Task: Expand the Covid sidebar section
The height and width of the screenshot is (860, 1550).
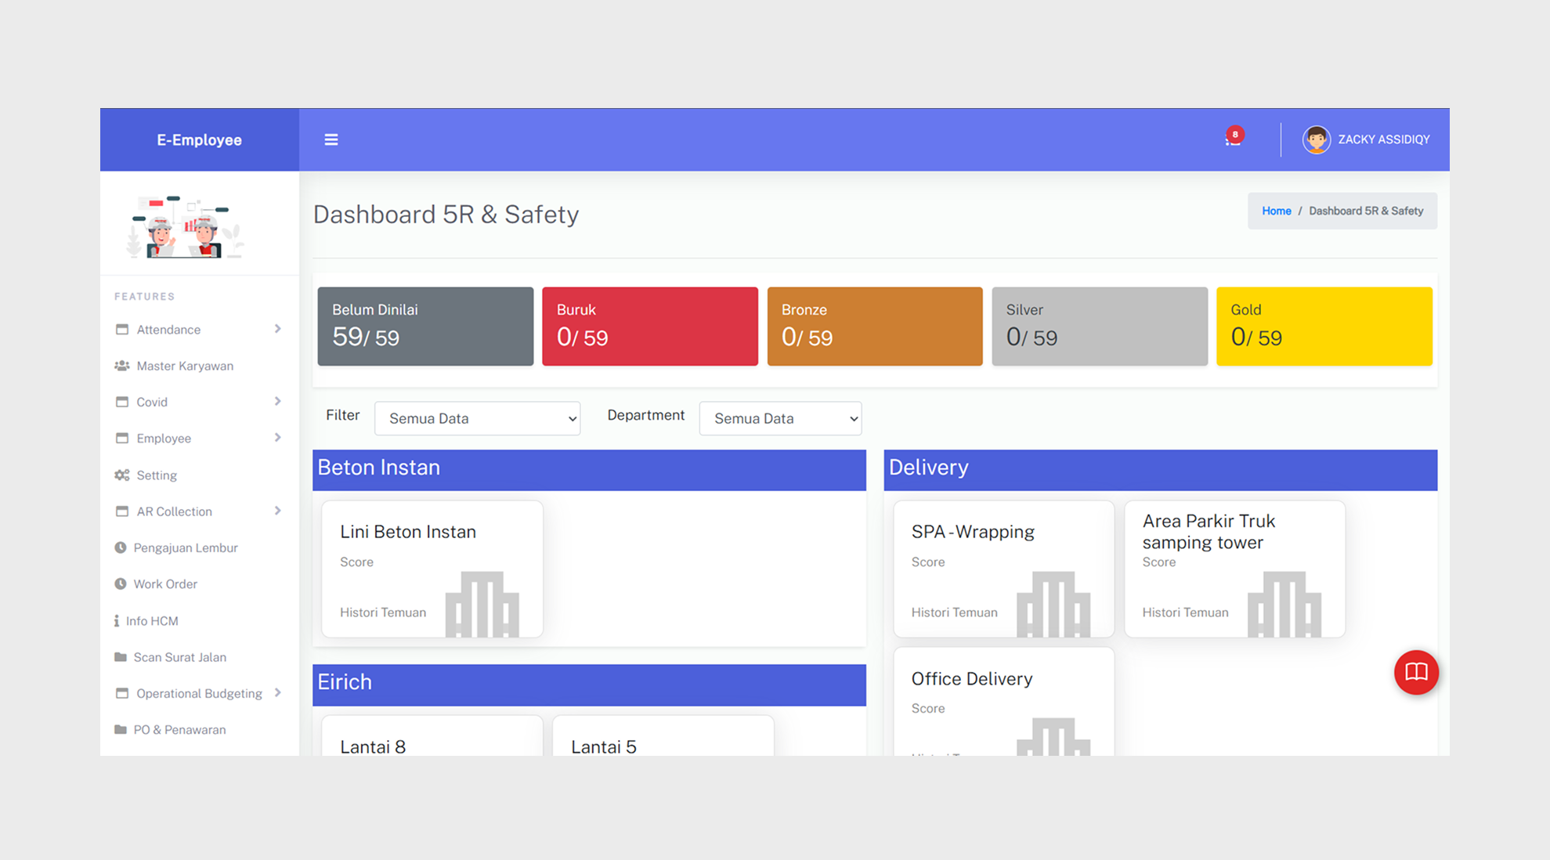Action: [278, 401]
